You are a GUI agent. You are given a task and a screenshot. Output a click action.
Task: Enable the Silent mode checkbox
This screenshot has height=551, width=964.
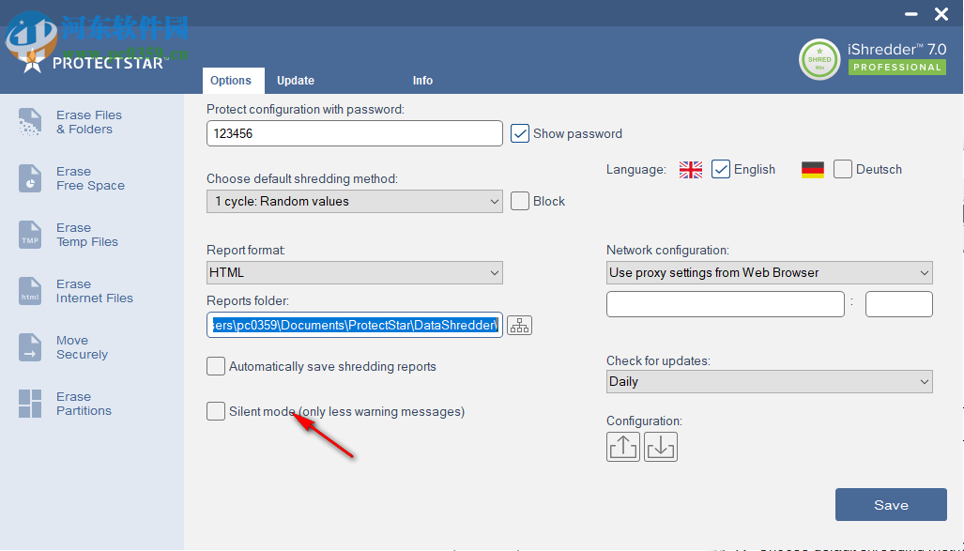(x=216, y=411)
